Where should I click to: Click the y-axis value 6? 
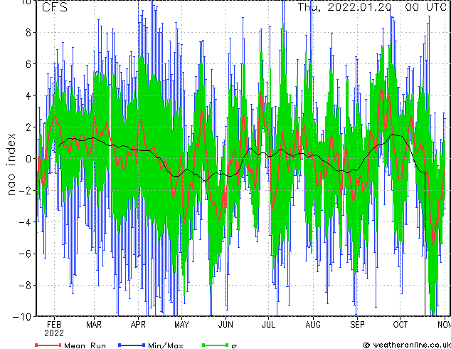[x=28, y=64]
